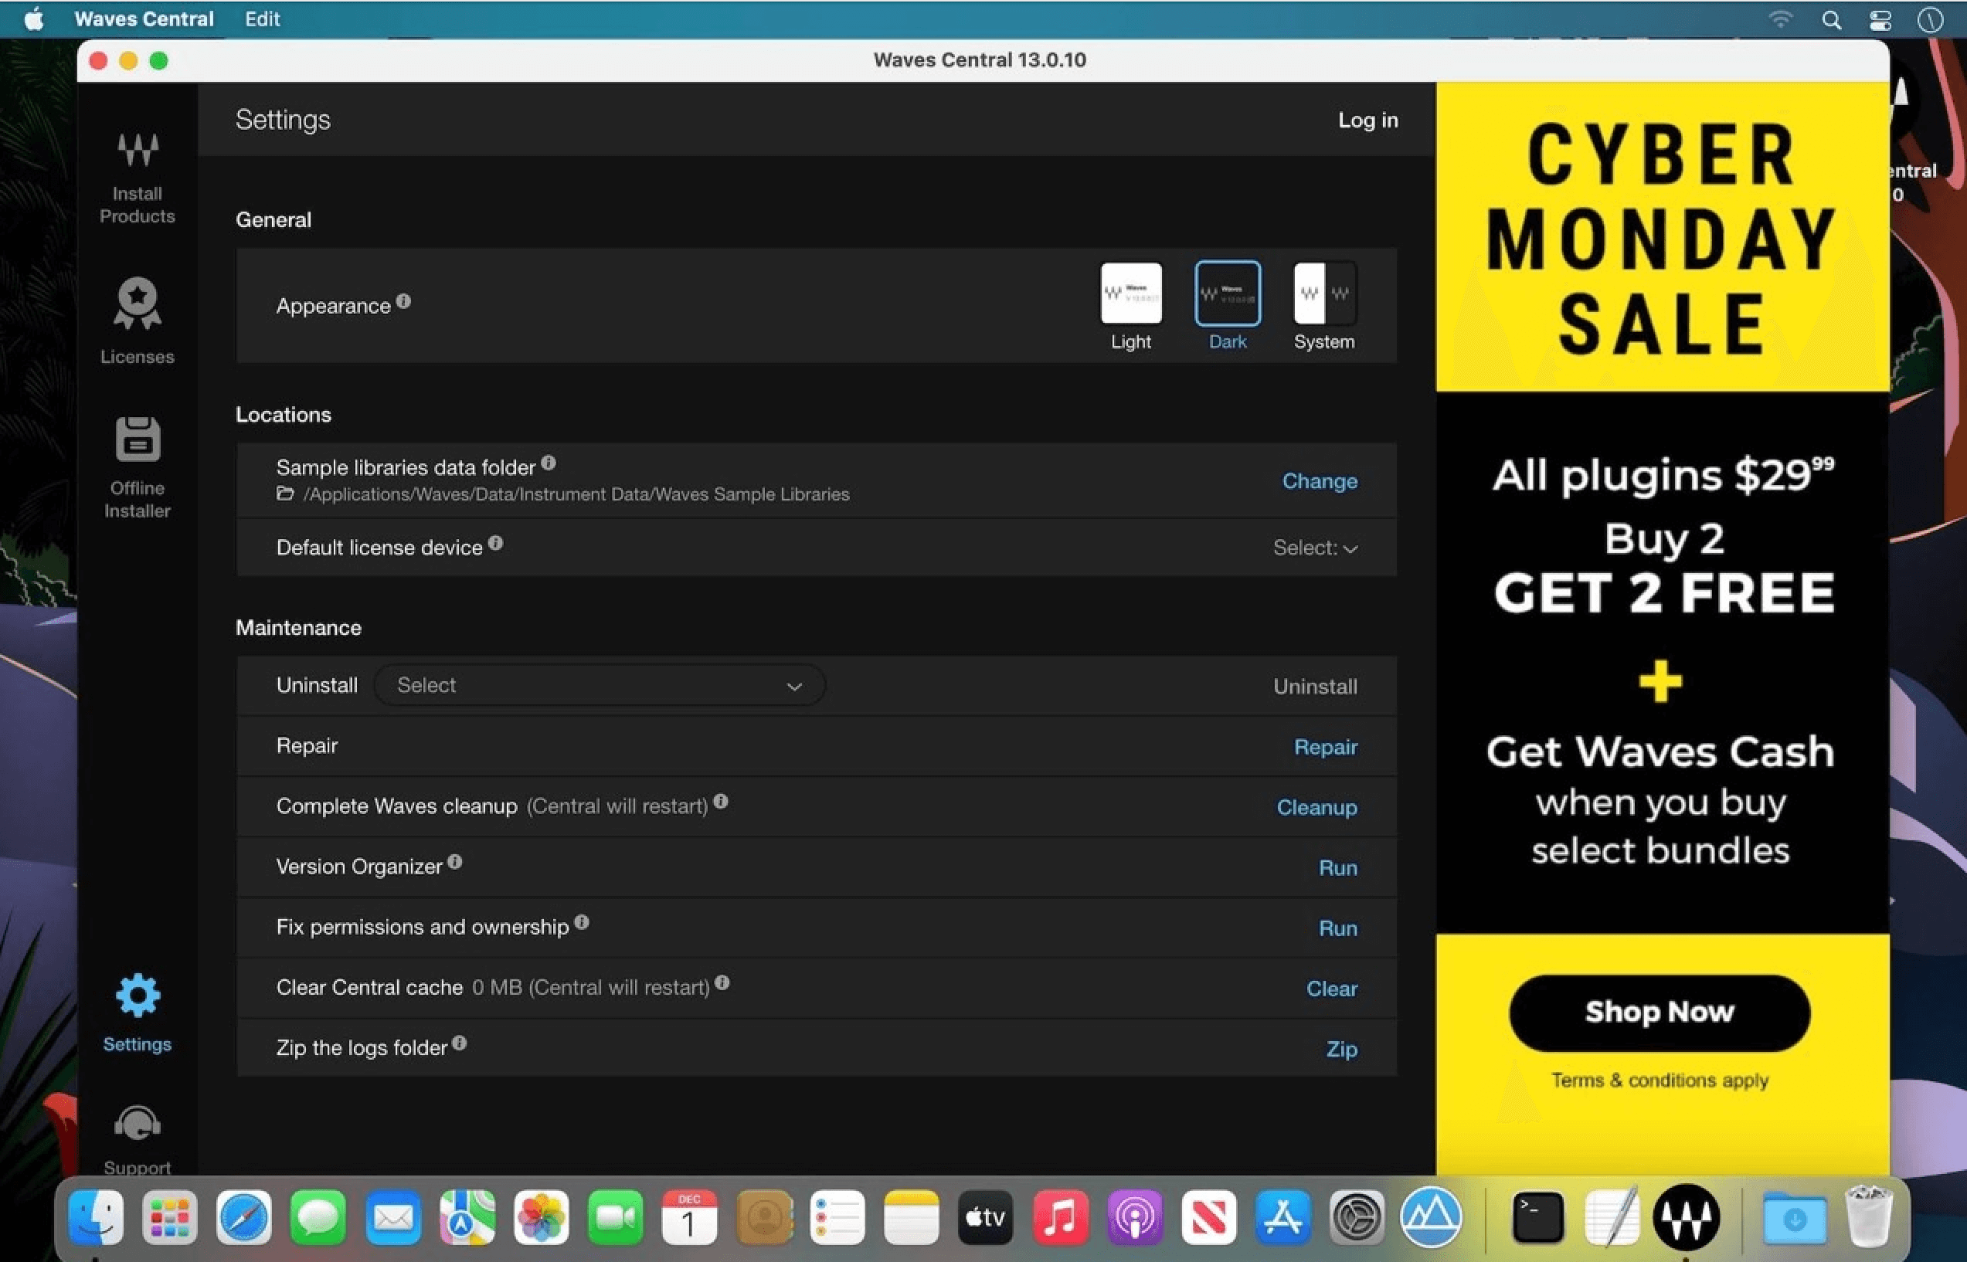Open the Trash in the Dock
1967x1262 pixels.
pos(1869,1217)
